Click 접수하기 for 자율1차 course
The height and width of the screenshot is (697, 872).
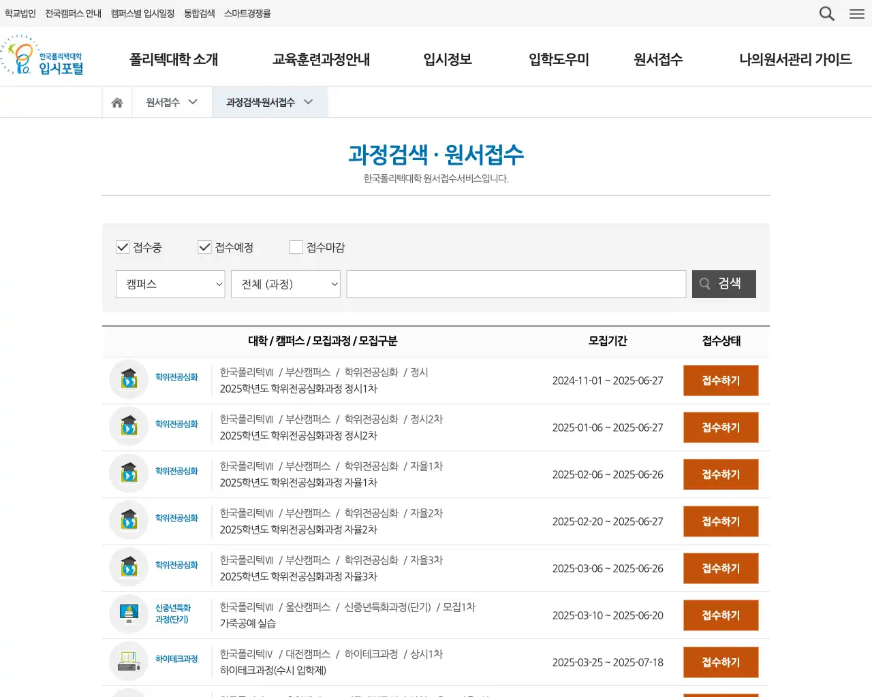click(721, 474)
